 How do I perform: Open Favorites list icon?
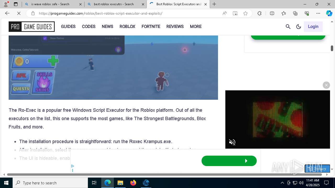tap(284, 13)
